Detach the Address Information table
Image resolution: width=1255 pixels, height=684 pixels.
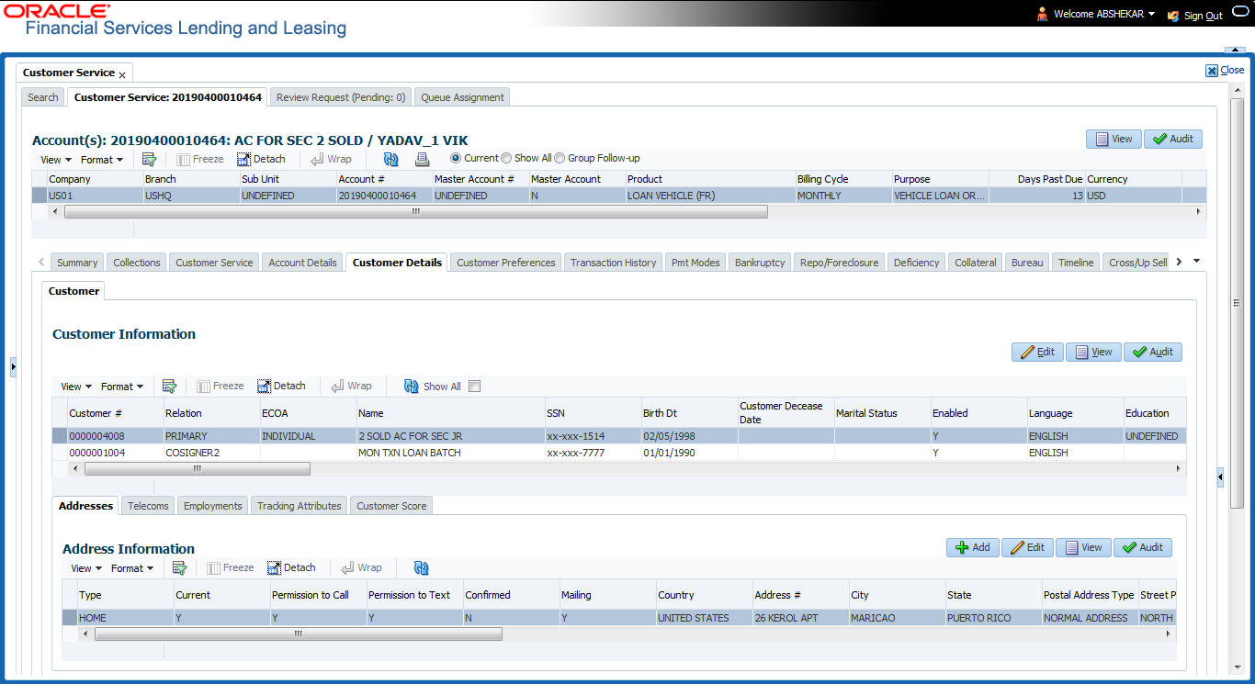(x=291, y=568)
